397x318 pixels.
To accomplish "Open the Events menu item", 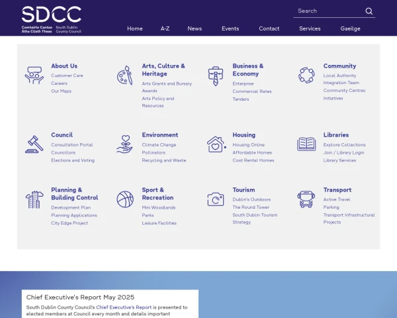I will [x=230, y=28].
